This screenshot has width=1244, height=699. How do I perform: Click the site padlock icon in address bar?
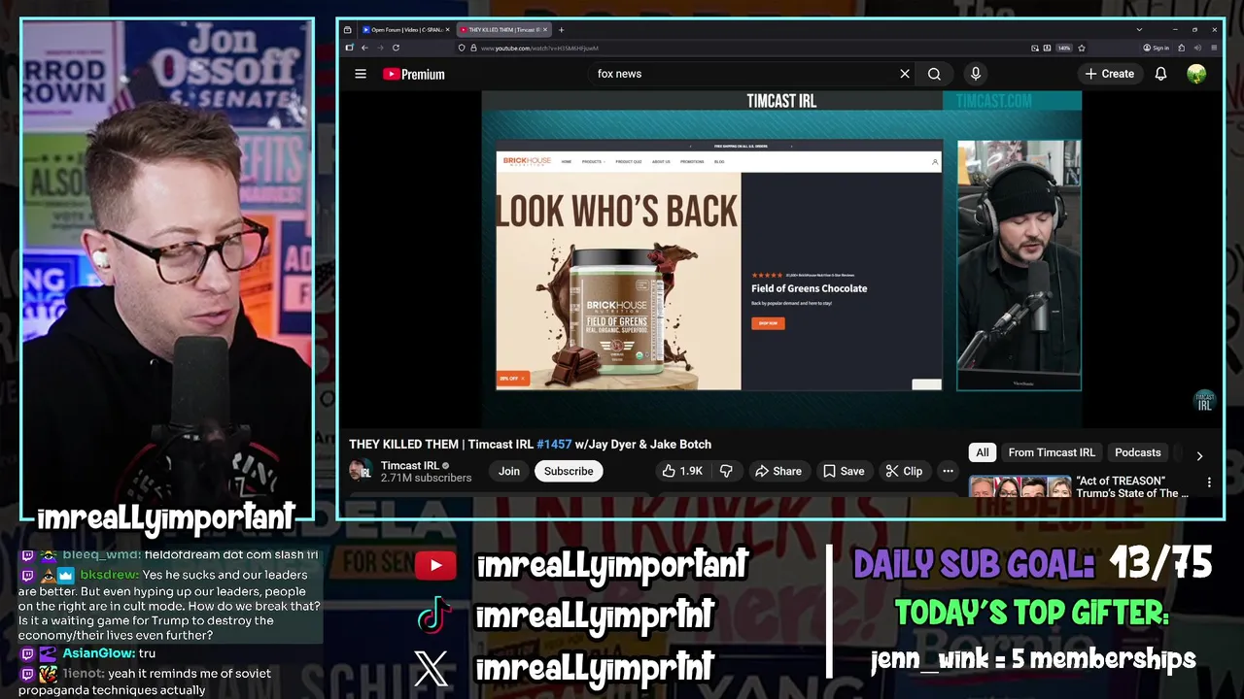473,48
